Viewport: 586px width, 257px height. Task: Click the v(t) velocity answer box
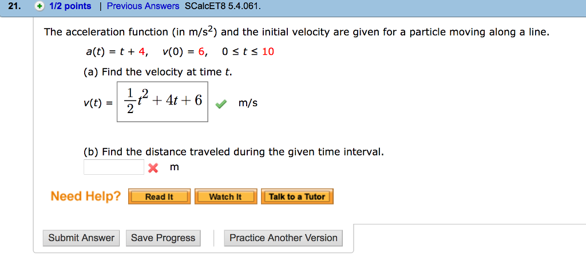[163, 102]
